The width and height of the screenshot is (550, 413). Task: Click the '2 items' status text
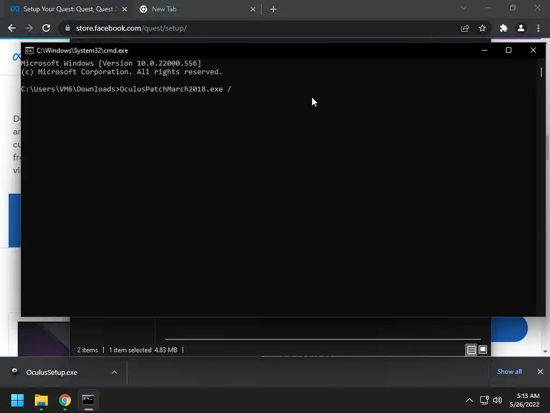click(x=88, y=350)
